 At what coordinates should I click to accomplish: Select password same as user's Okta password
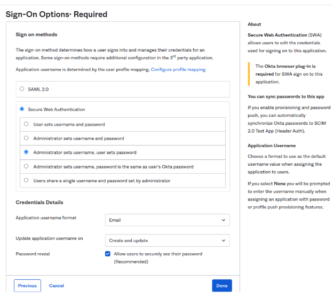(26, 167)
